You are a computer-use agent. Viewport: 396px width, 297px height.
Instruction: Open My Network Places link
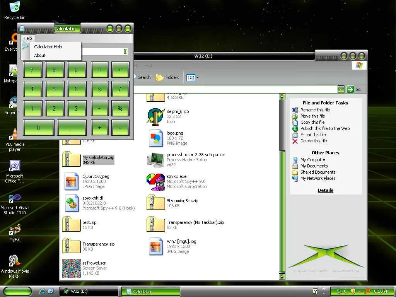318,178
